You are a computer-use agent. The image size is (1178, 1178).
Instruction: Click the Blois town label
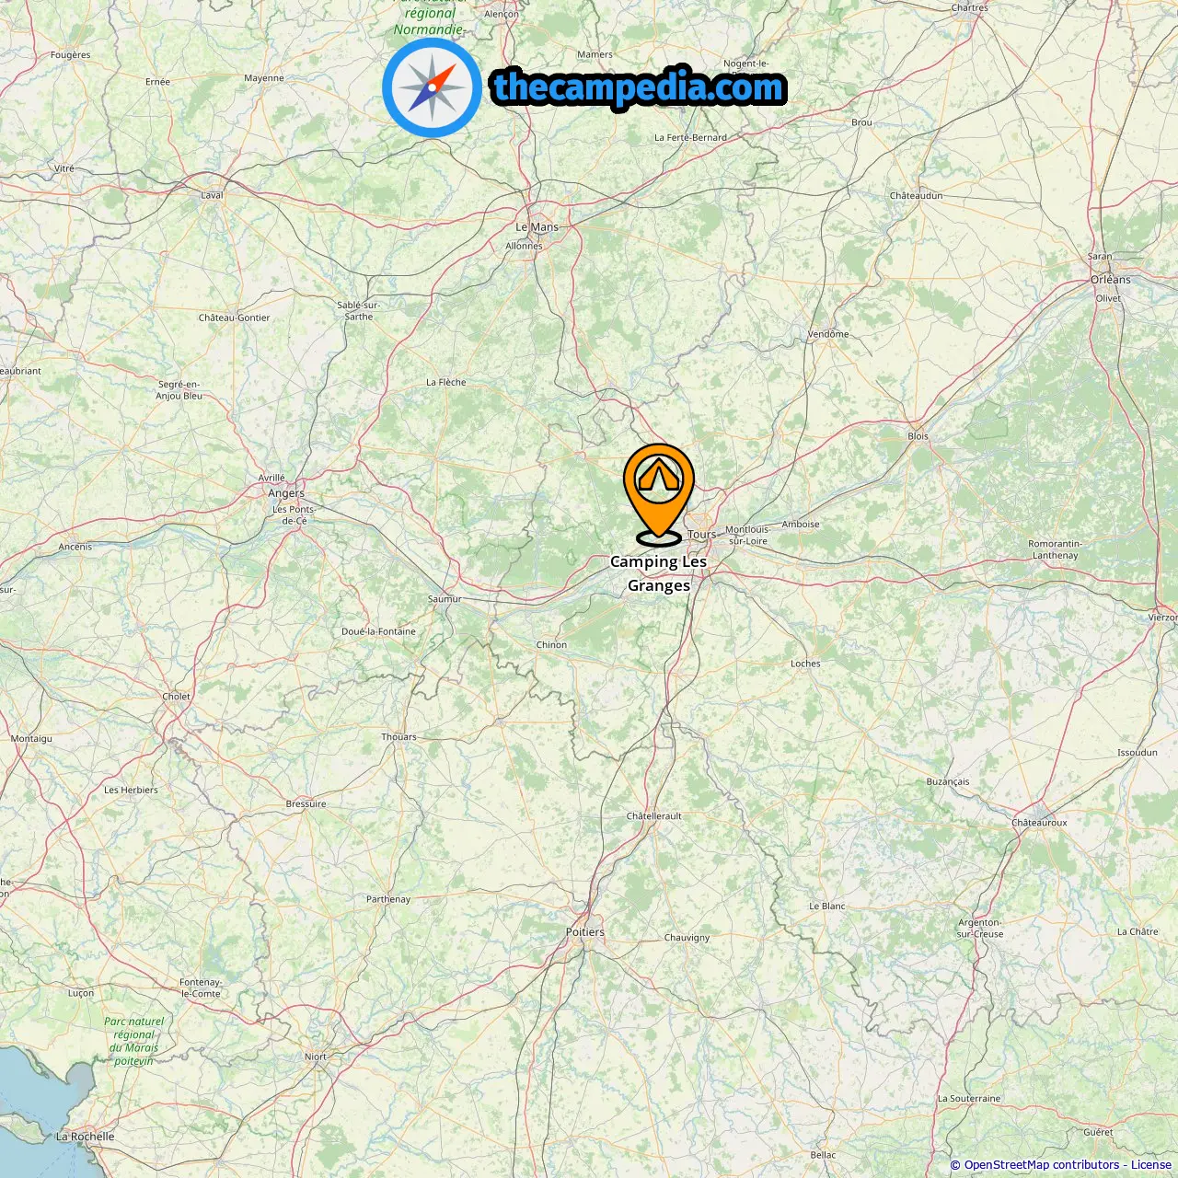click(x=918, y=436)
